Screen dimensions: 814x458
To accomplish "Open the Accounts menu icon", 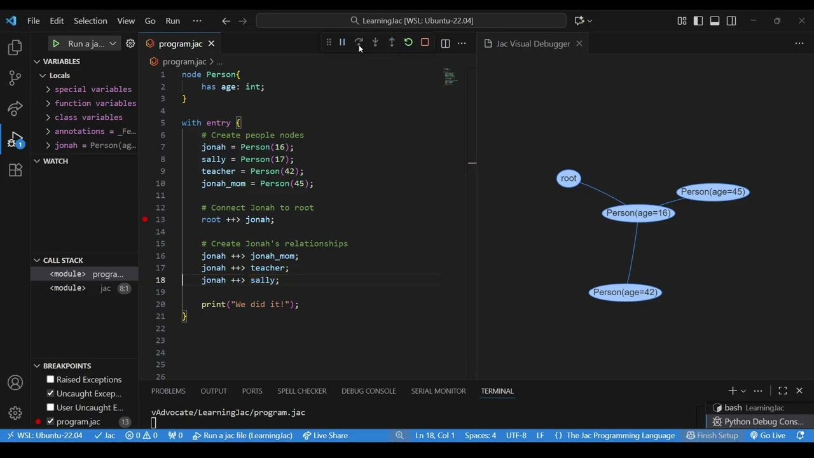I will tap(15, 383).
